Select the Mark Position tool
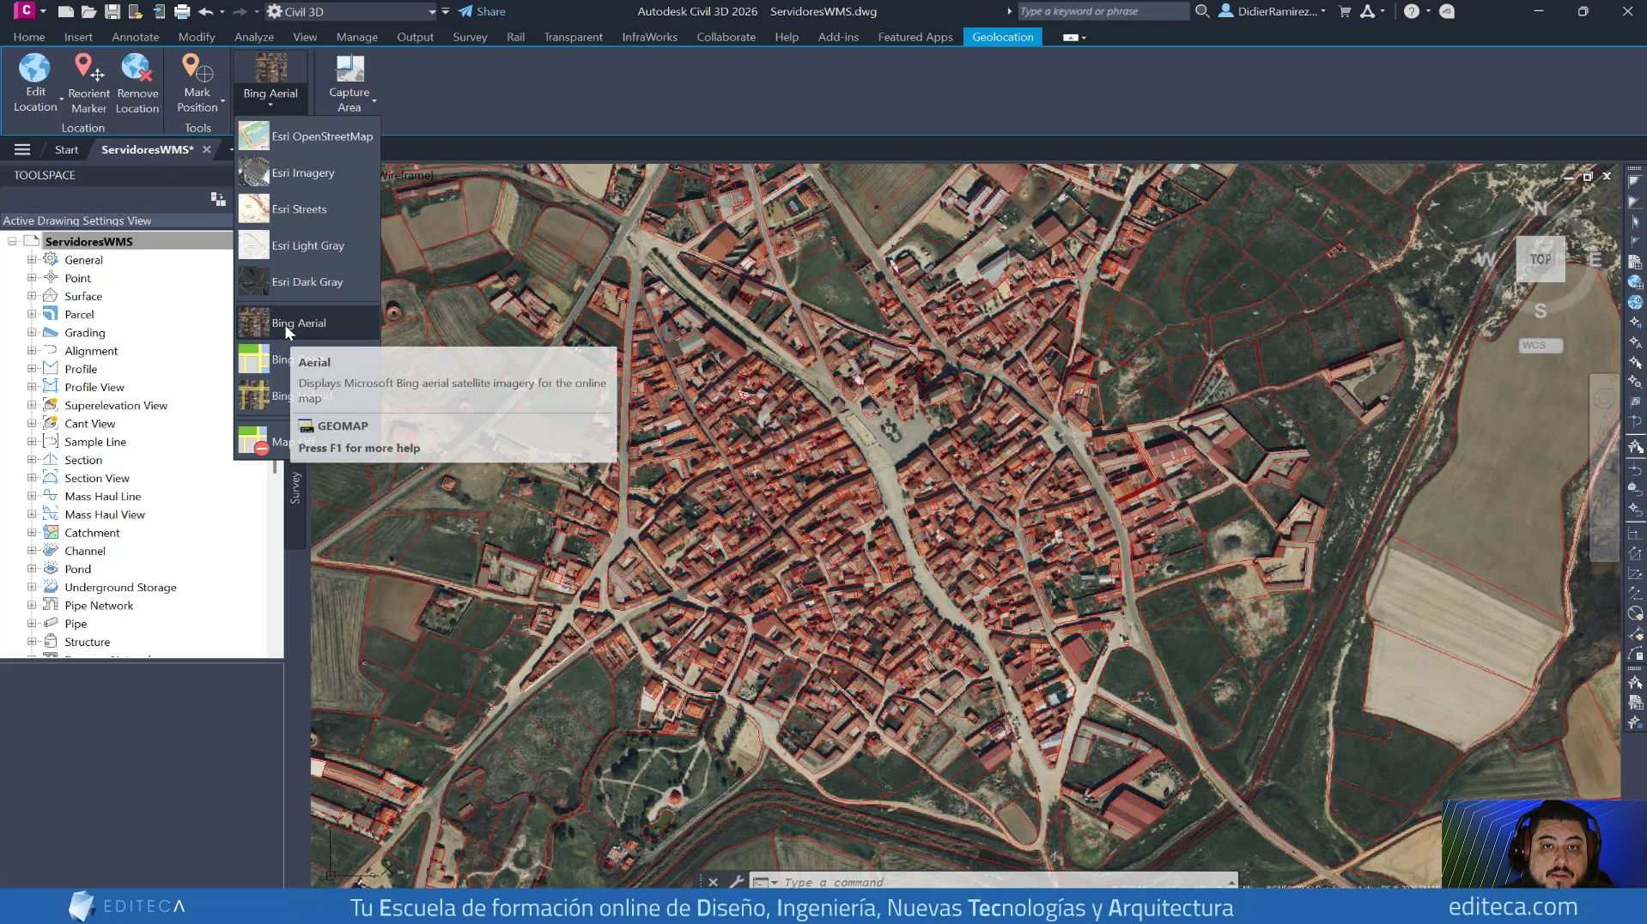 198,82
